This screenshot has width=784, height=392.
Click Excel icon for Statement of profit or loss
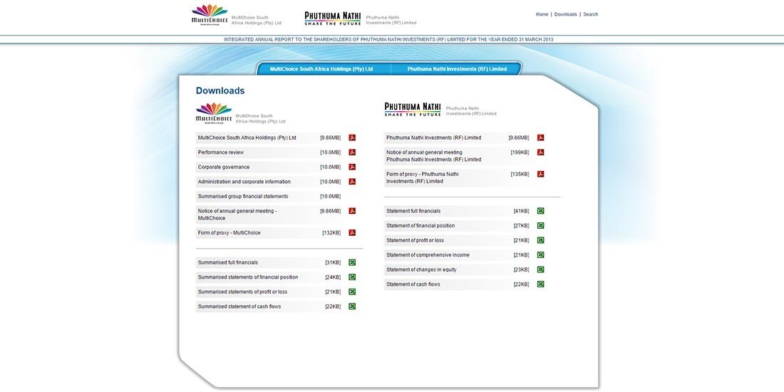540,240
